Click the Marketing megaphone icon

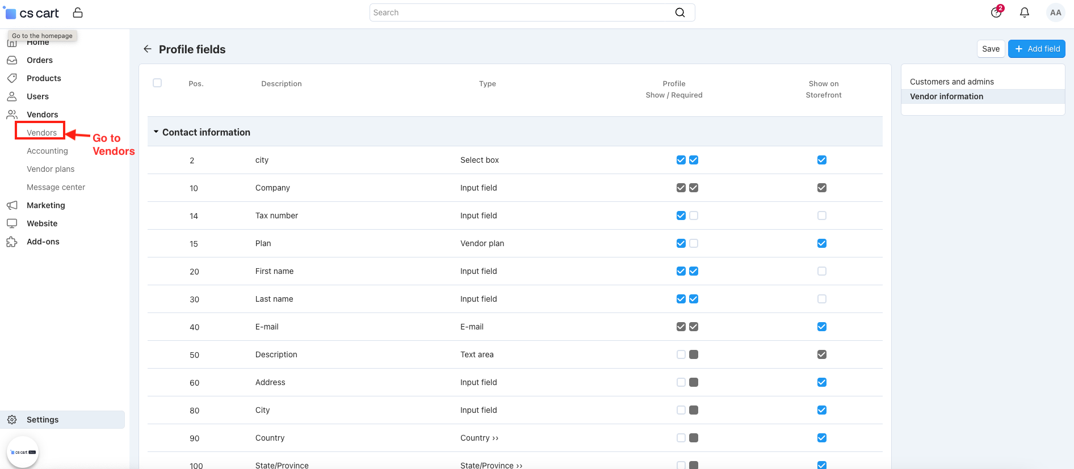click(12, 205)
